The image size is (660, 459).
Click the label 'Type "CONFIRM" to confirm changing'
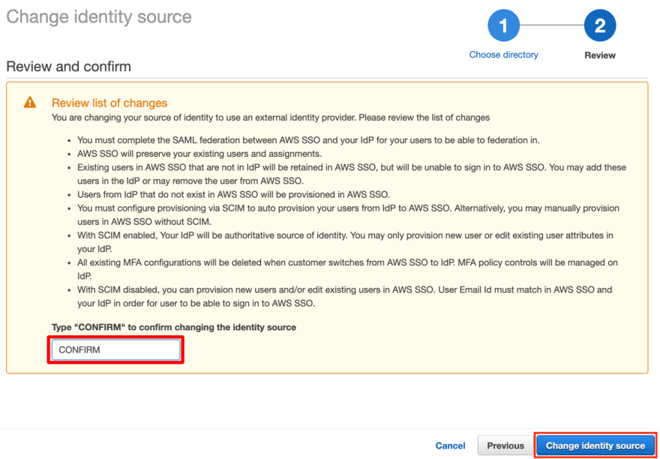pyautogui.click(x=174, y=327)
